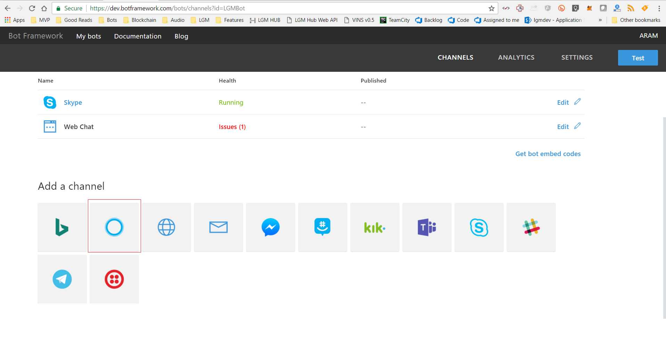Click the Bot Framework logo text
This screenshot has height=343, width=666.
pos(36,36)
